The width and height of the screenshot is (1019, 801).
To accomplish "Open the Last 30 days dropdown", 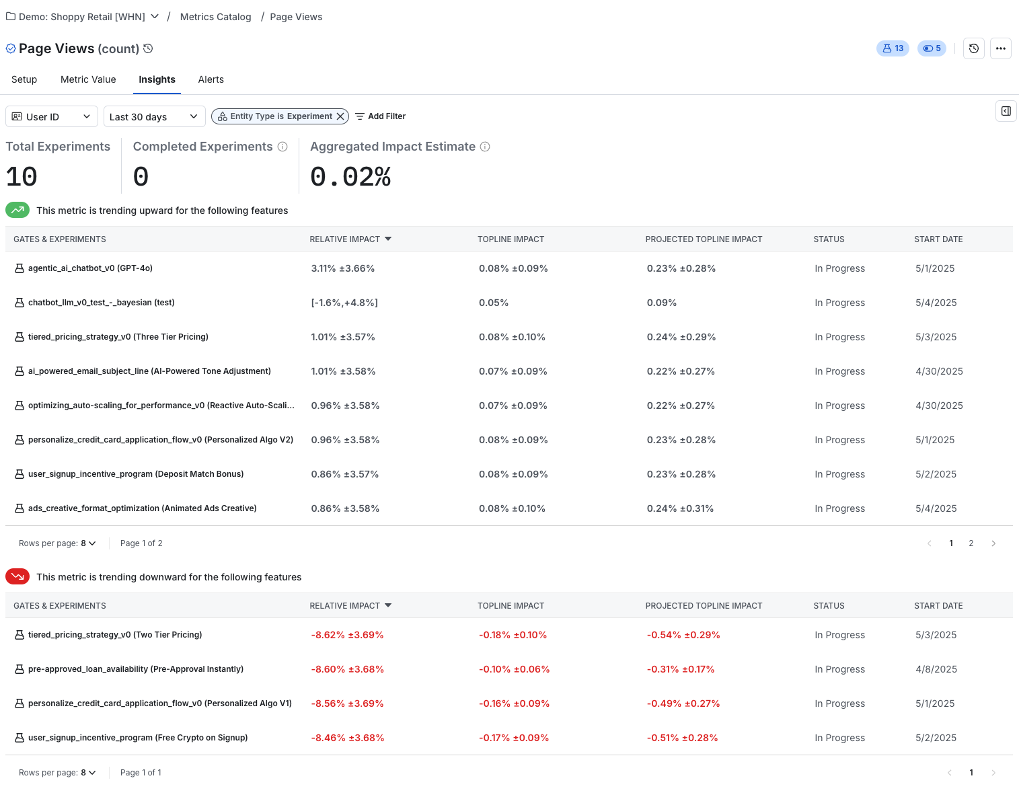I will (154, 116).
